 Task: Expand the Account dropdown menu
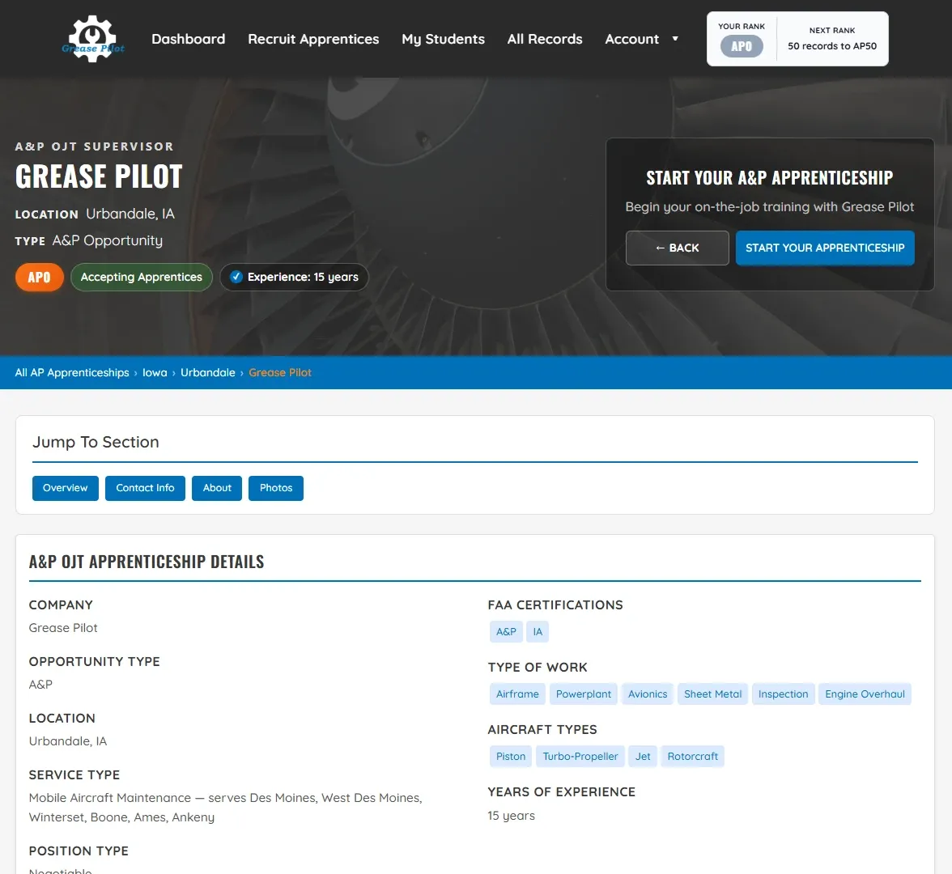[x=632, y=39]
